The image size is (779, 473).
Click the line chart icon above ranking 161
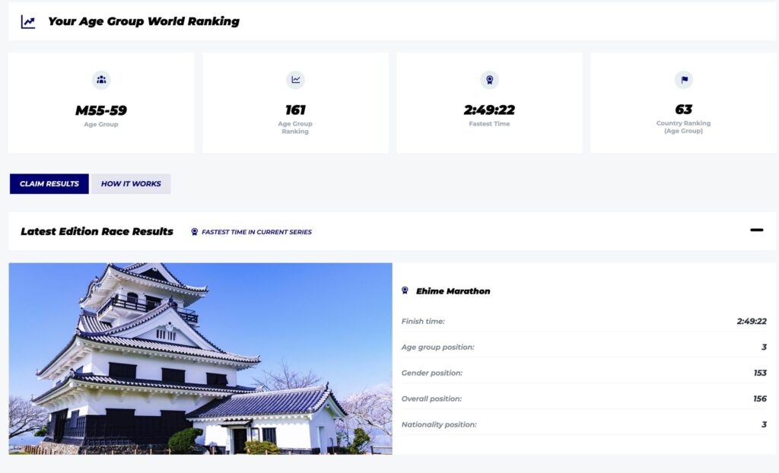(295, 80)
